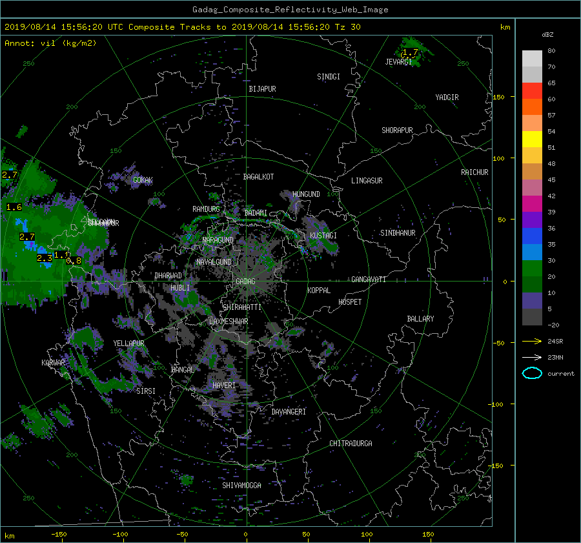
Task: Click the 'current' legend text
Action: [561, 374]
